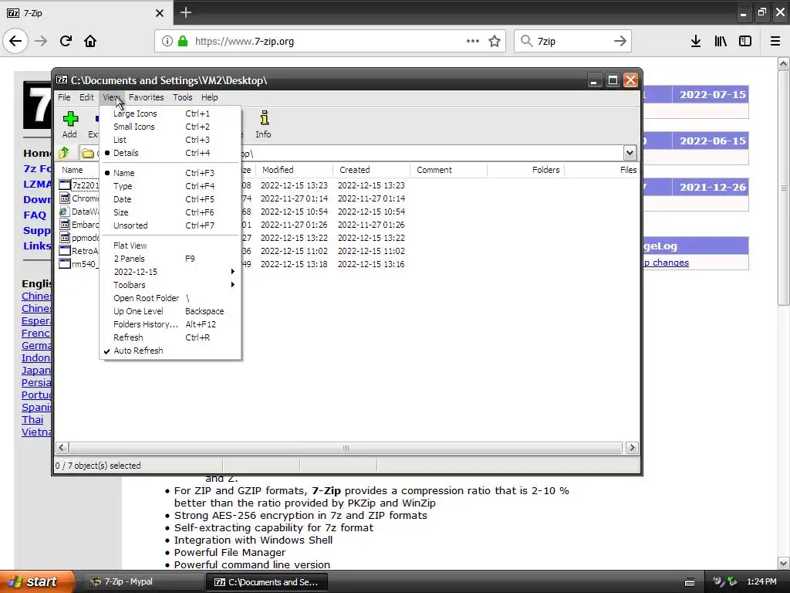
Task: Open the File menu
Action: pos(64,97)
